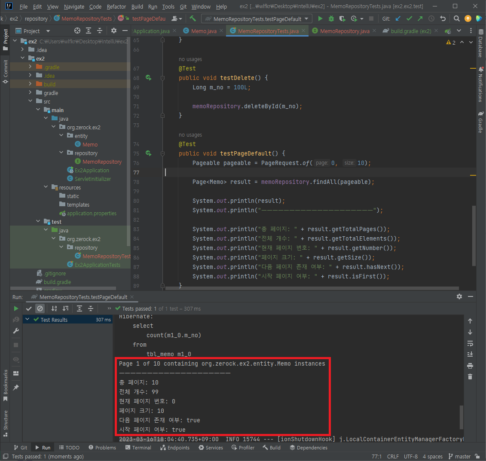Commit changes with the Git checkmark

409,18
